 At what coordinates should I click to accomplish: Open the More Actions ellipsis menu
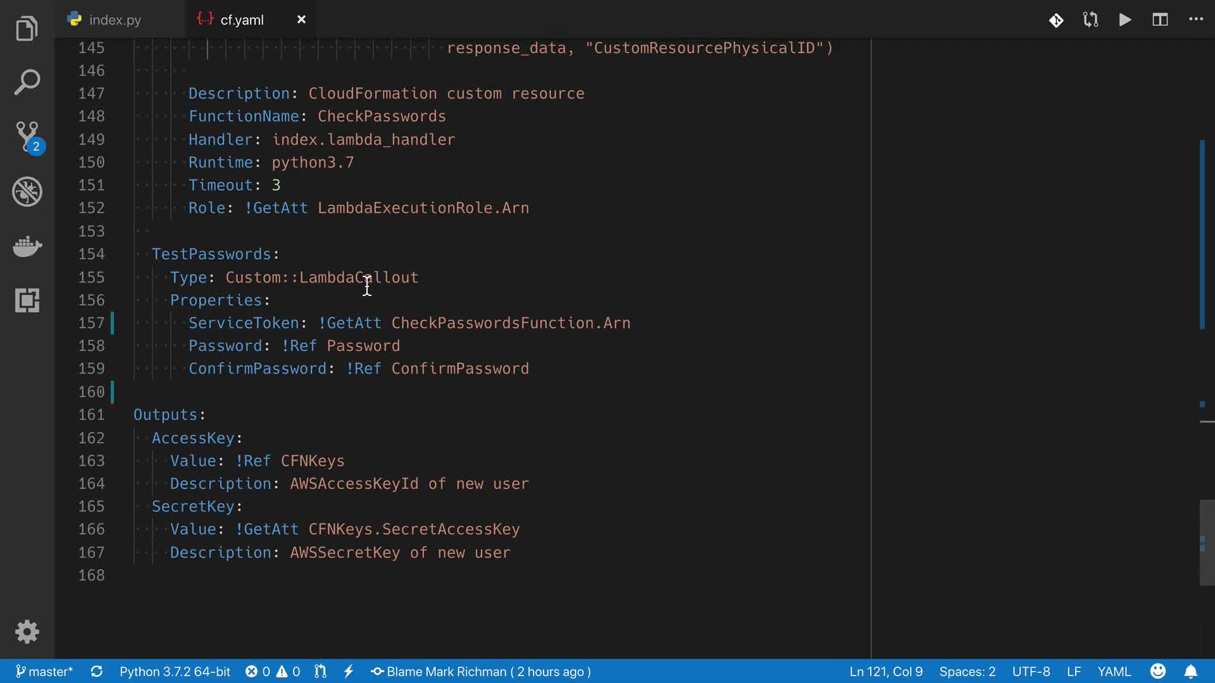coord(1196,20)
